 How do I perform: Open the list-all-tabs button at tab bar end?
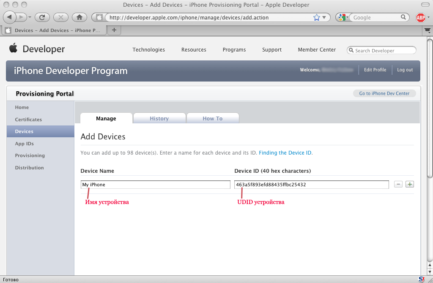[x=428, y=30]
